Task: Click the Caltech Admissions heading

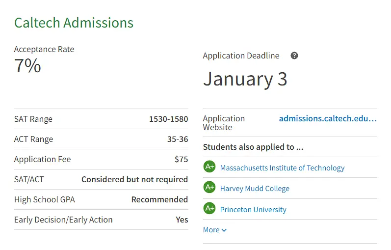Action: coord(74,23)
